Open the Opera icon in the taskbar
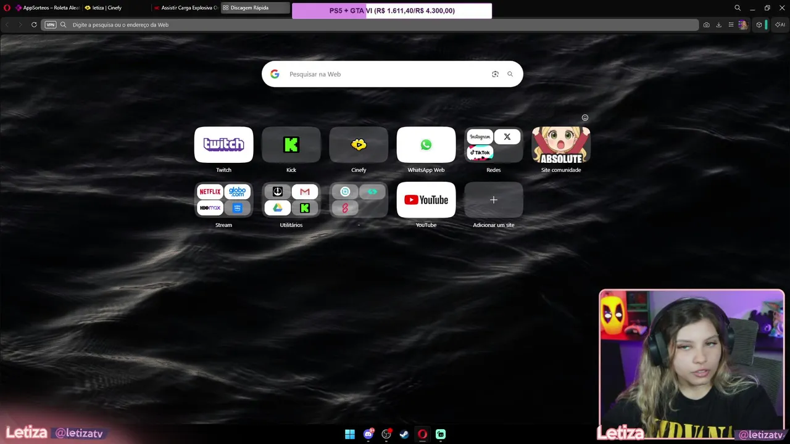 tap(422, 434)
